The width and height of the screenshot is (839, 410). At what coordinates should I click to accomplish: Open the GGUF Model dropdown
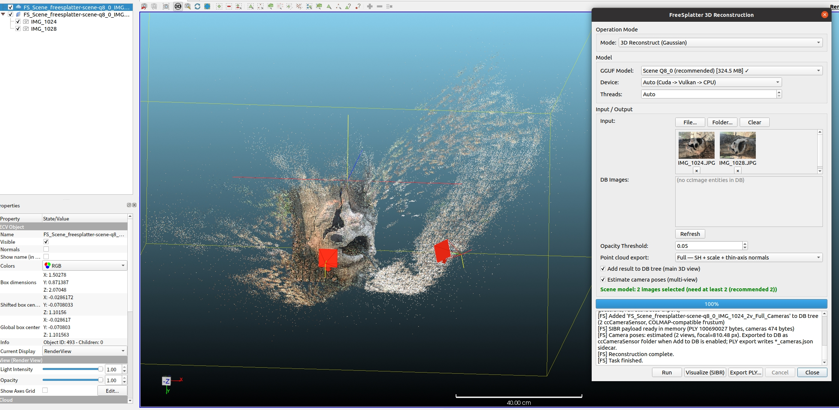click(731, 71)
